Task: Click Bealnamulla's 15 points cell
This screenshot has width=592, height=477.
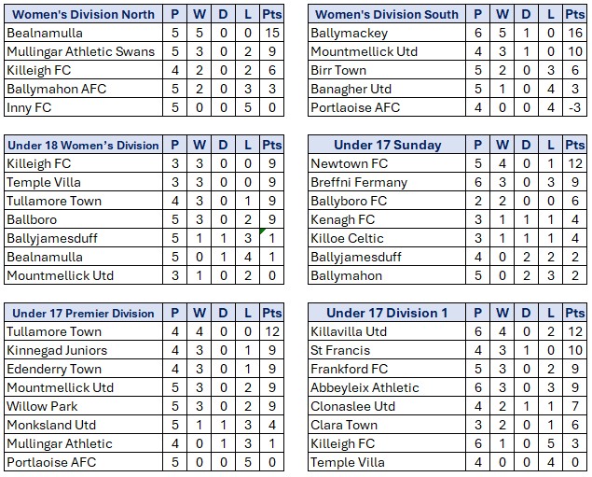Action: click(x=271, y=33)
